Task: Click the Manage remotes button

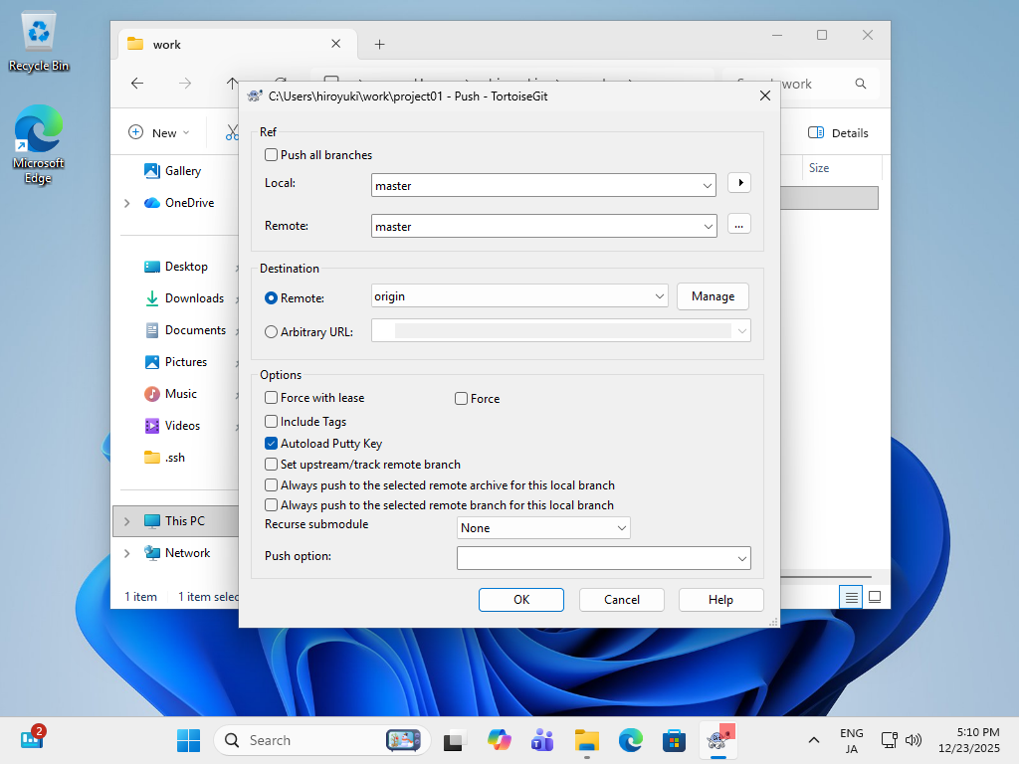Action: tap(713, 296)
